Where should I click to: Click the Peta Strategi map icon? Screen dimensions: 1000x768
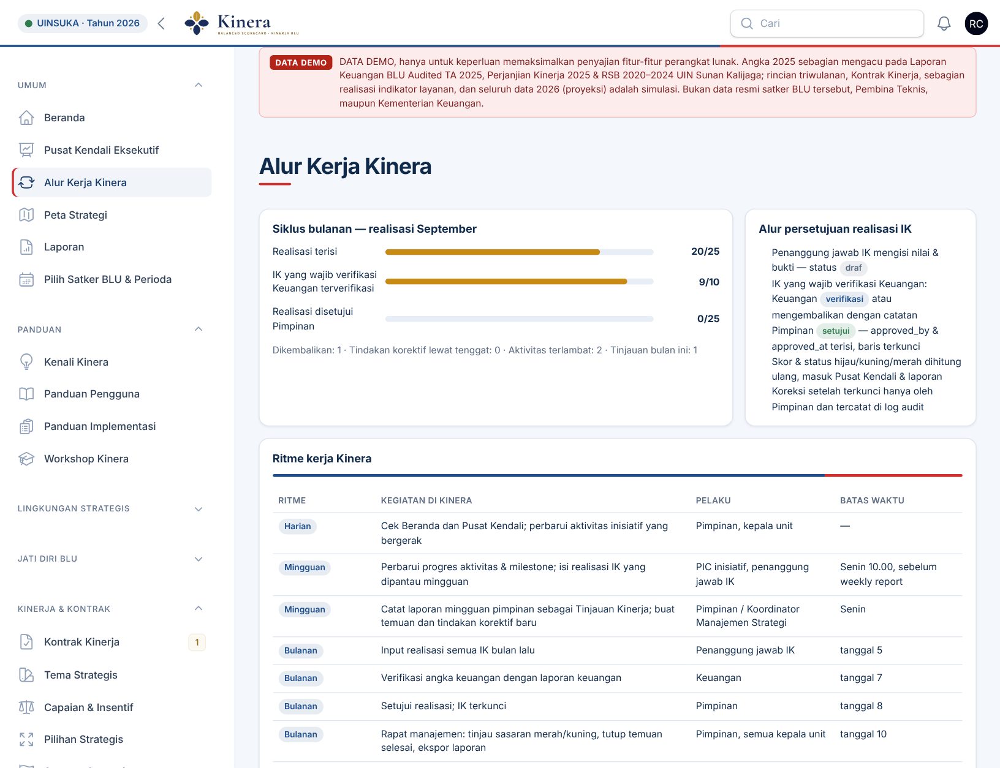[x=26, y=215]
